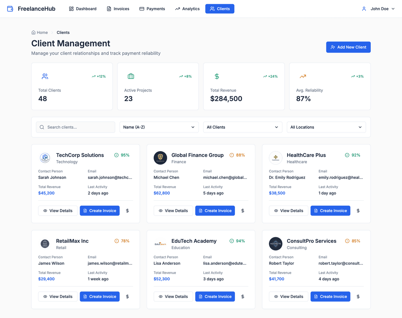Open the John Doe user menu
The height and width of the screenshot is (318, 402).
[378, 9]
